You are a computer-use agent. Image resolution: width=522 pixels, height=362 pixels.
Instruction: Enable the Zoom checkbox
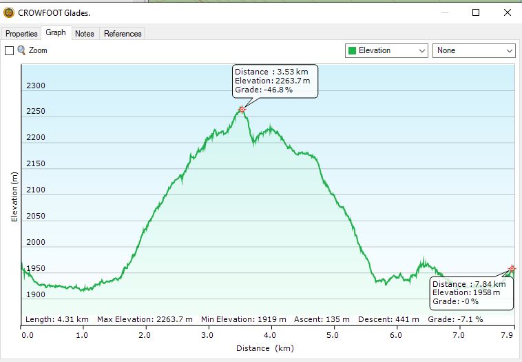pos(10,50)
